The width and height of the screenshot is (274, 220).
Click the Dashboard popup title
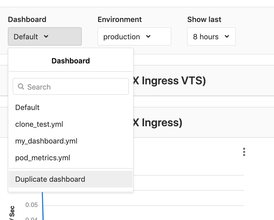(x=70, y=61)
